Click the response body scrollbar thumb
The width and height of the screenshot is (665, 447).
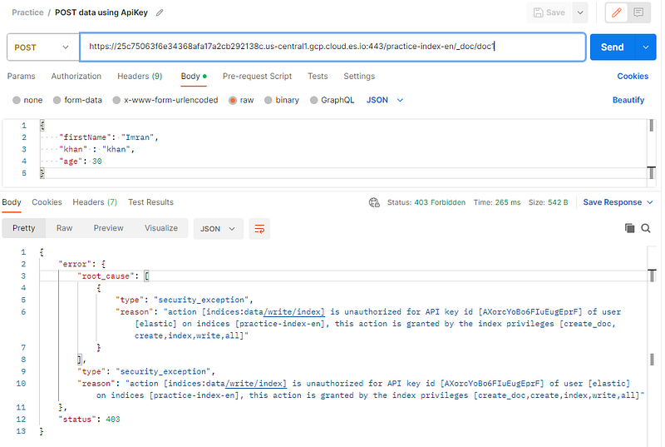pyautogui.click(x=652, y=360)
